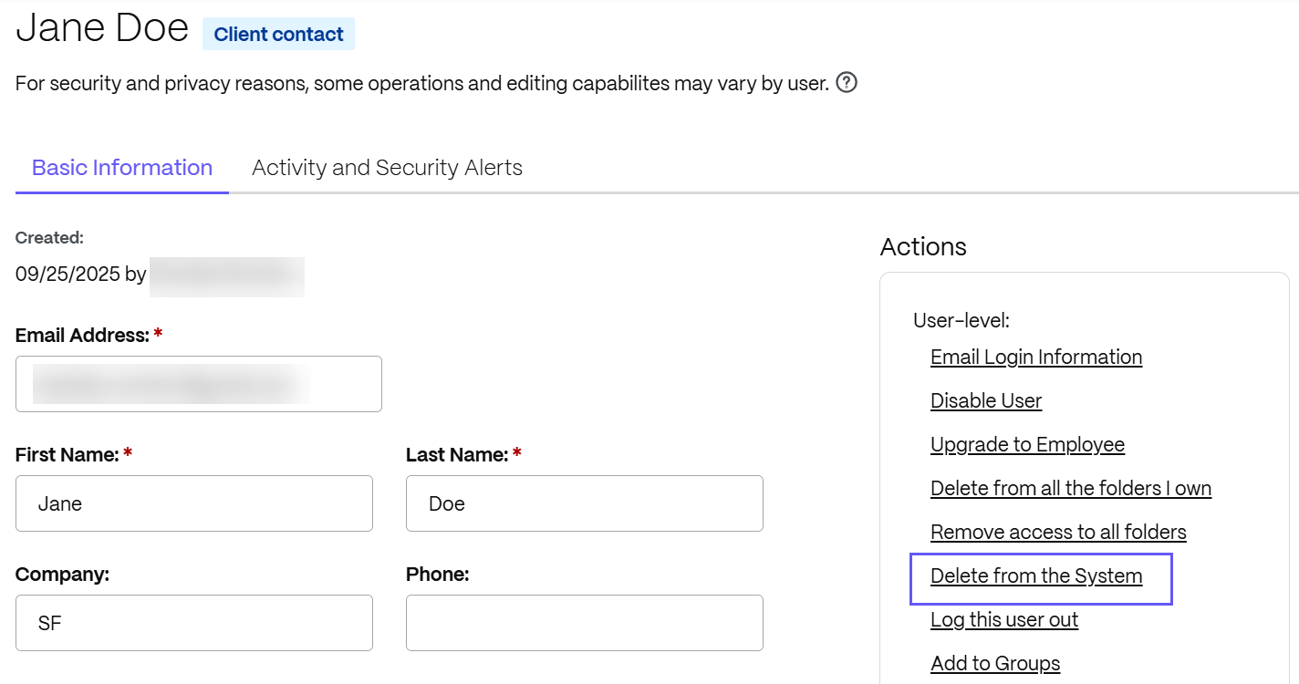The image size is (1299, 684).
Task: Click the Email Address input field
Action: tap(198, 384)
